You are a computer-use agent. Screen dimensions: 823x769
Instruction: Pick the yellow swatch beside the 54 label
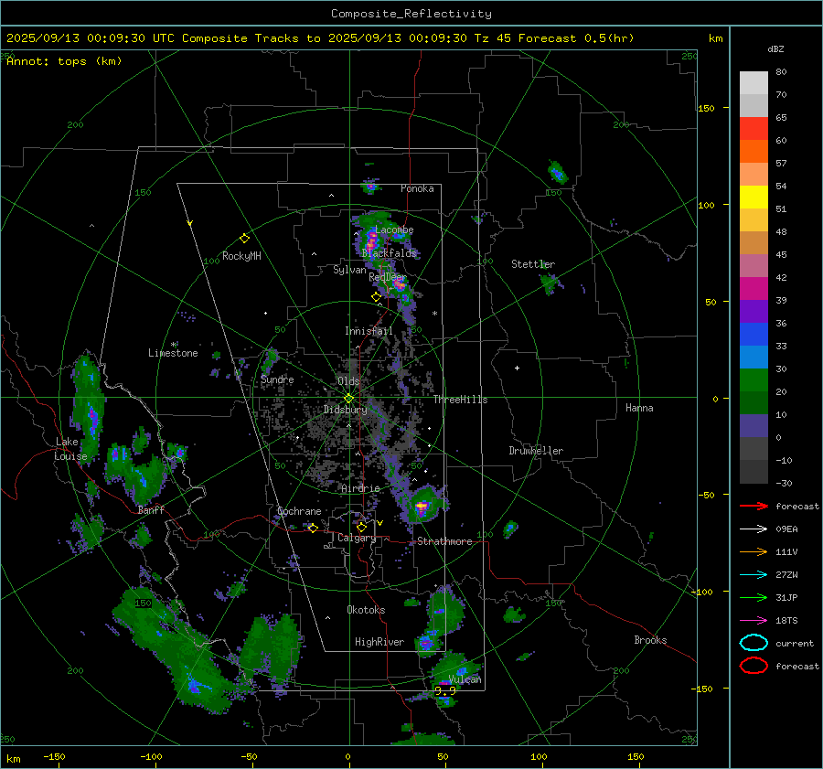(x=754, y=197)
